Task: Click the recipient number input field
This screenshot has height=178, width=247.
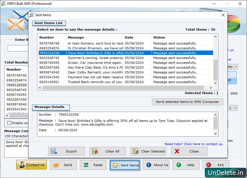Action: click(x=18, y=48)
